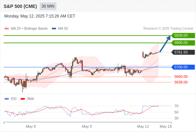196x132 pixels.
Task: Click the May 9 date axis label
Action: [x=87, y=126]
